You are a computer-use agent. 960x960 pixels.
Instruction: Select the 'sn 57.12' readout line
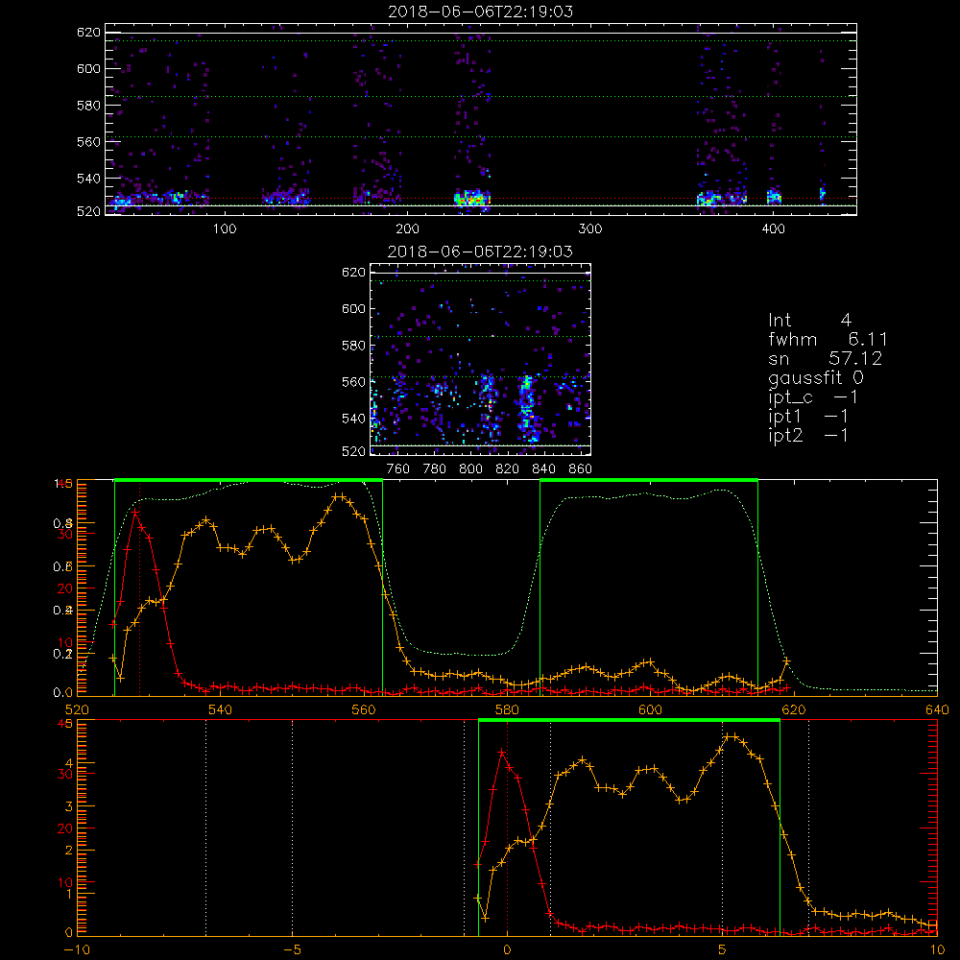click(x=825, y=358)
